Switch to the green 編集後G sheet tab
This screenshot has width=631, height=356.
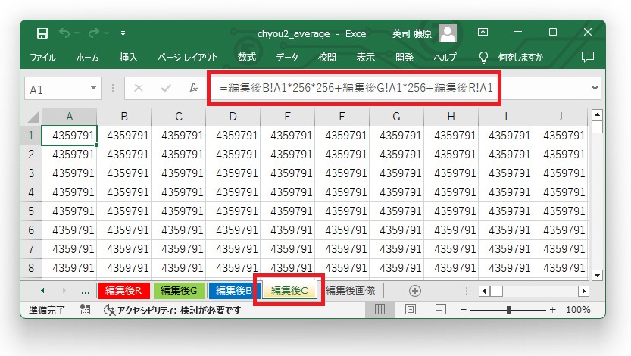pyautogui.click(x=179, y=290)
